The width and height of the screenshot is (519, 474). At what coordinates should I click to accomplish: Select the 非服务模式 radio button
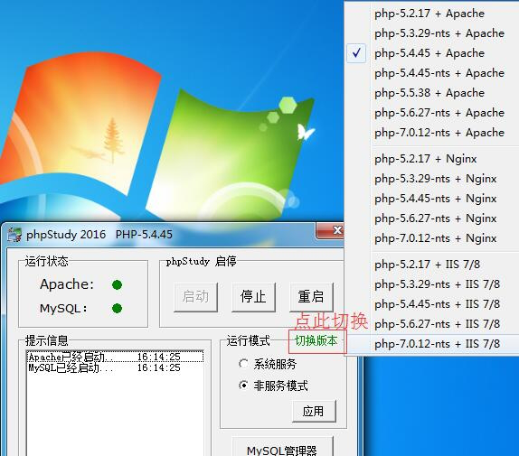tap(243, 386)
